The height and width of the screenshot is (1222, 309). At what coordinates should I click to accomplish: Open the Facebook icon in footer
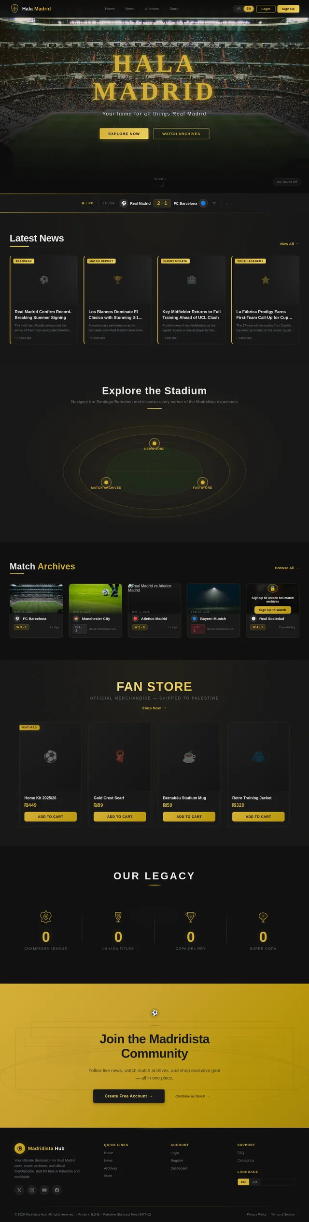(57, 1190)
